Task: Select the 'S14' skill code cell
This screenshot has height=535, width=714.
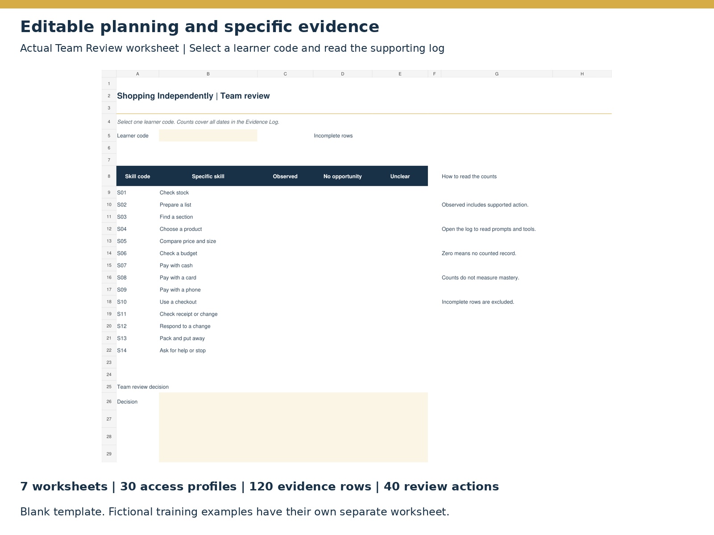Action: click(137, 350)
